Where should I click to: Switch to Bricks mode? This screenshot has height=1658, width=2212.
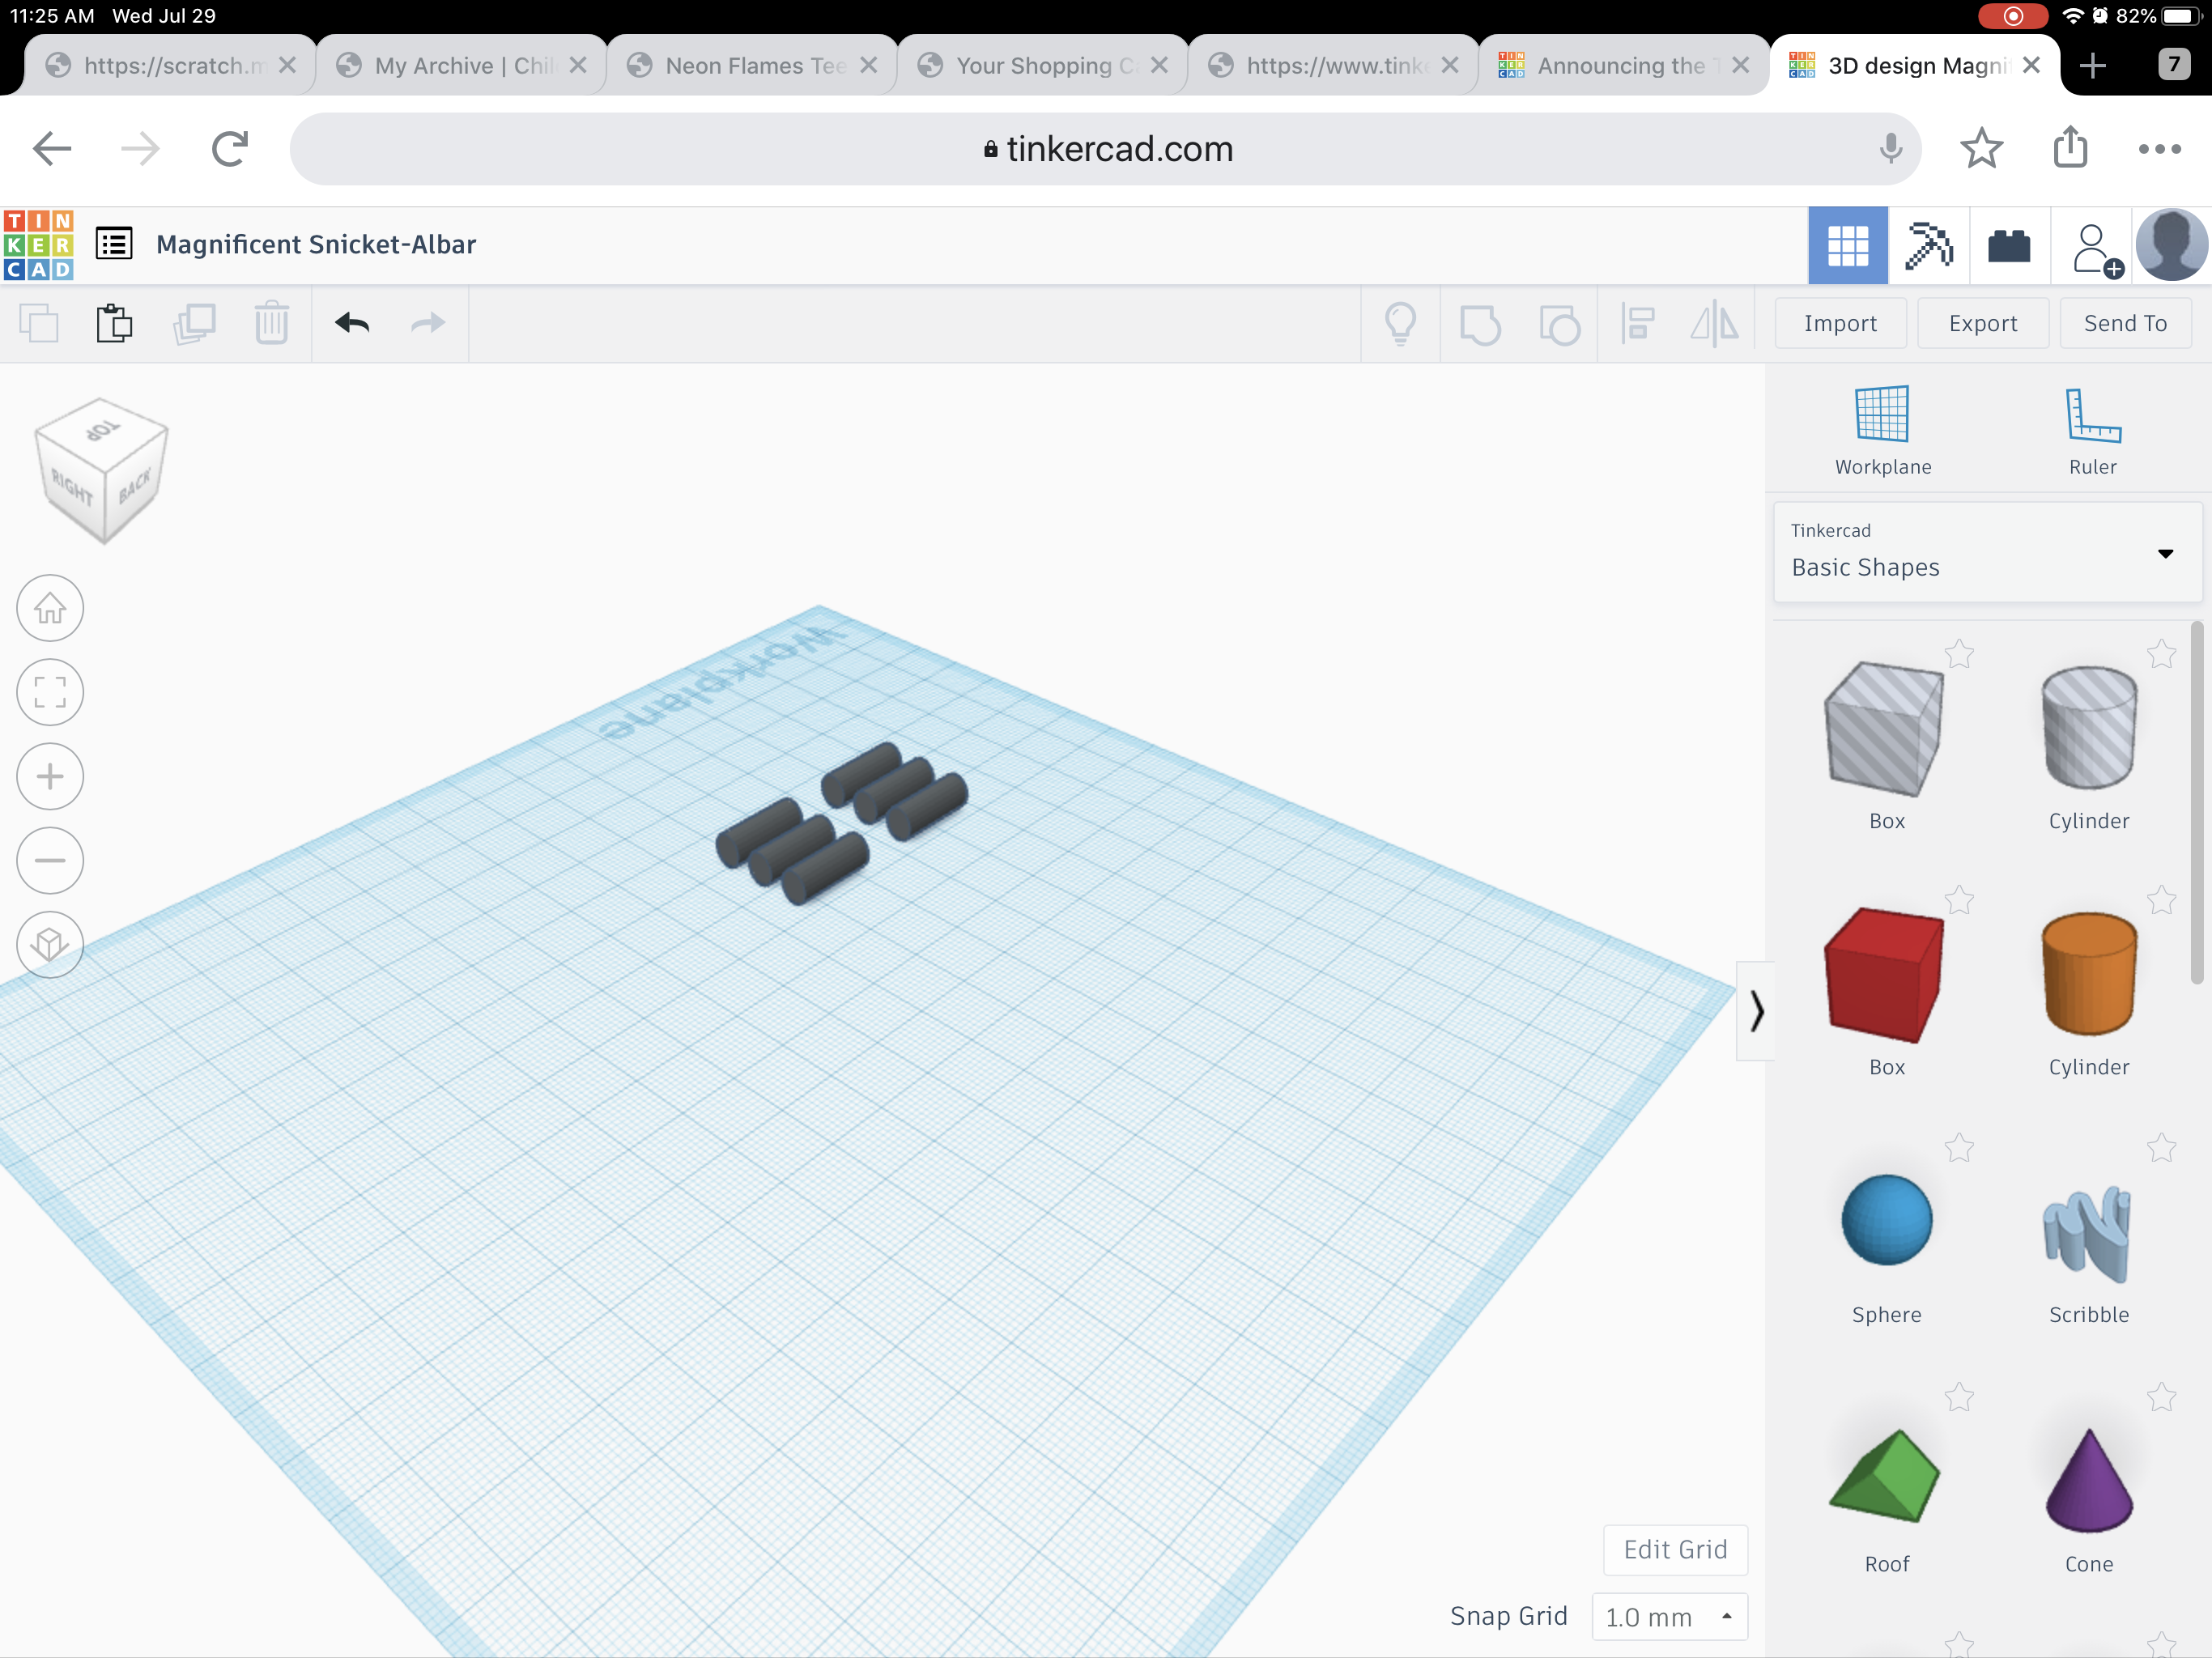2009,246
